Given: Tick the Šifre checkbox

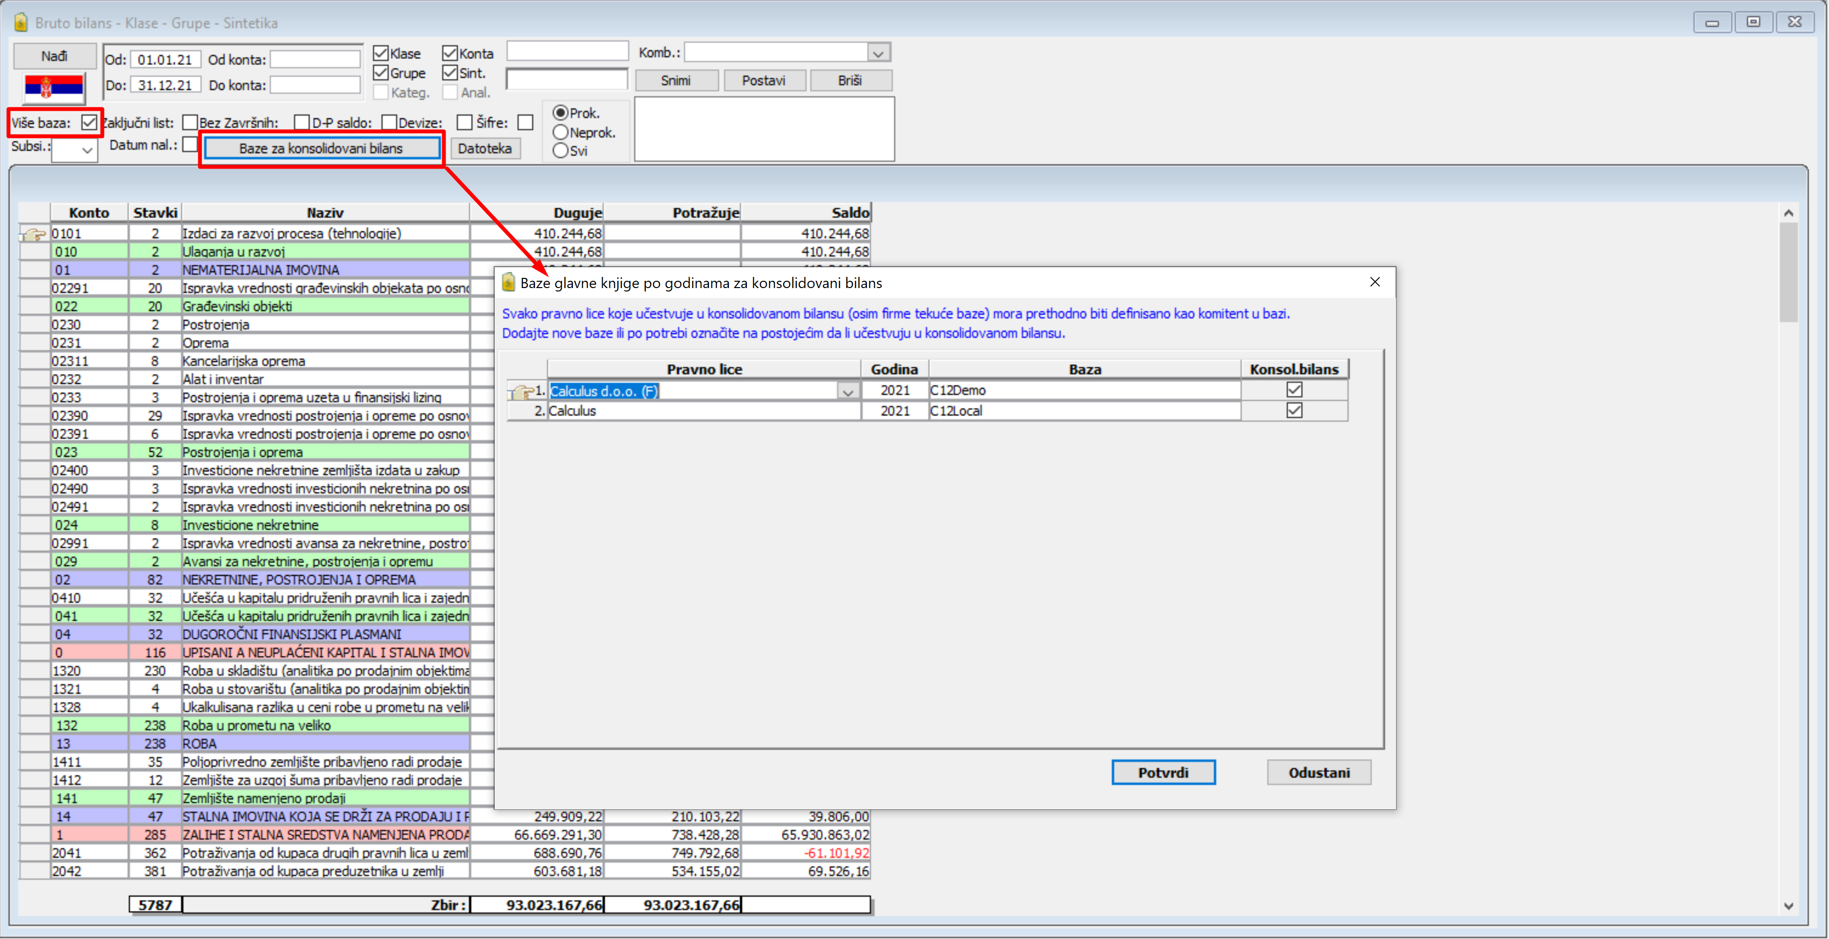Looking at the screenshot, I should click(x=525, y=123).
